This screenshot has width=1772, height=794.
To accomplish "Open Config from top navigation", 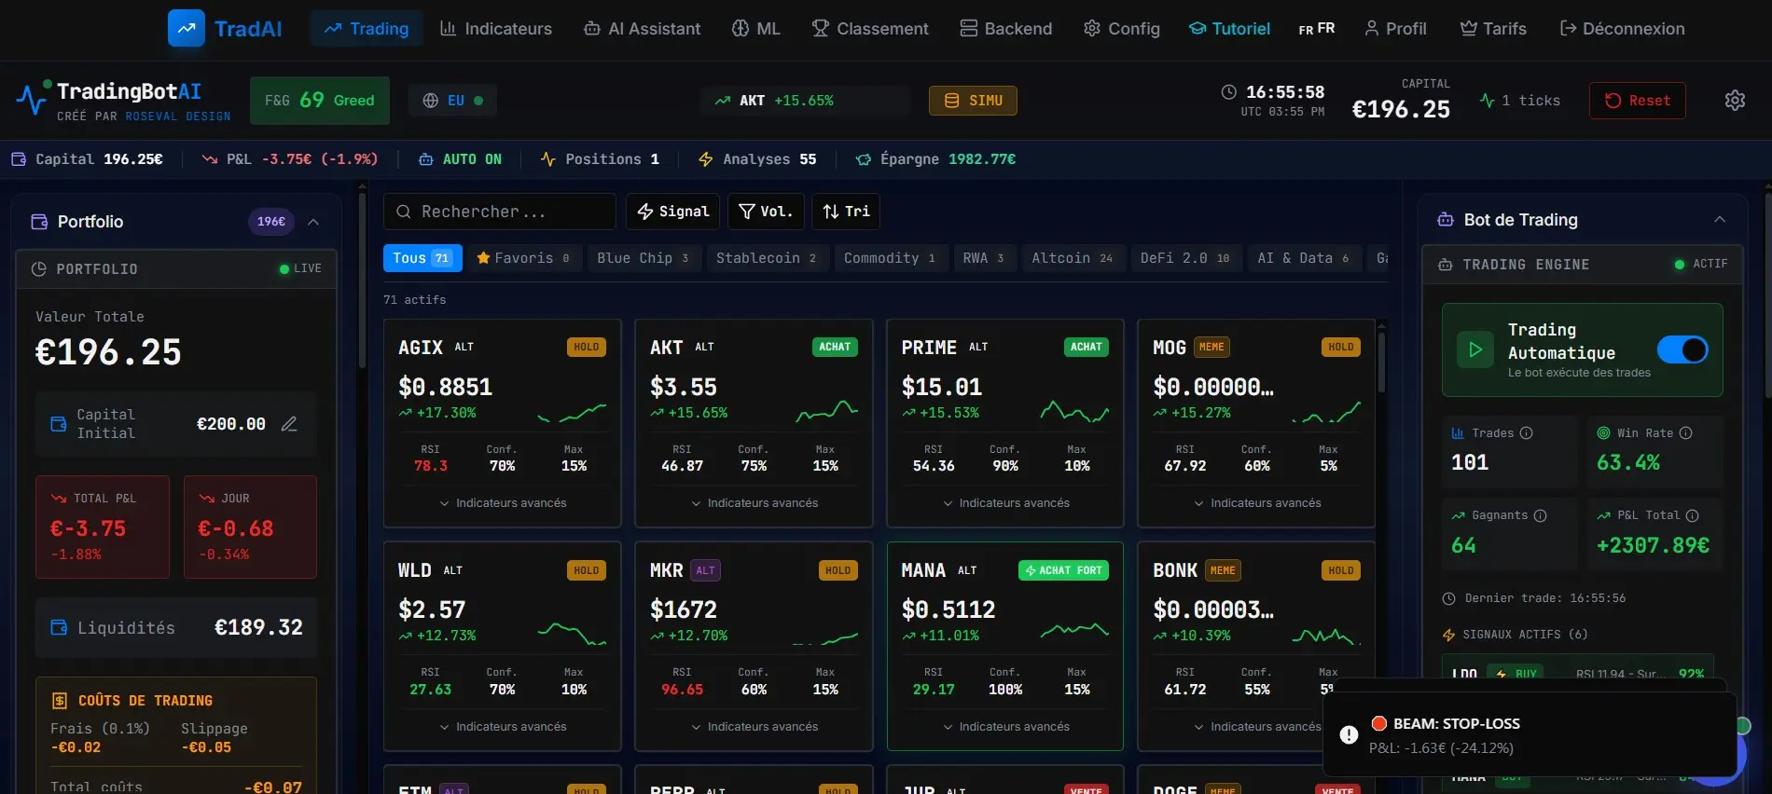I will pos(1122,29).
